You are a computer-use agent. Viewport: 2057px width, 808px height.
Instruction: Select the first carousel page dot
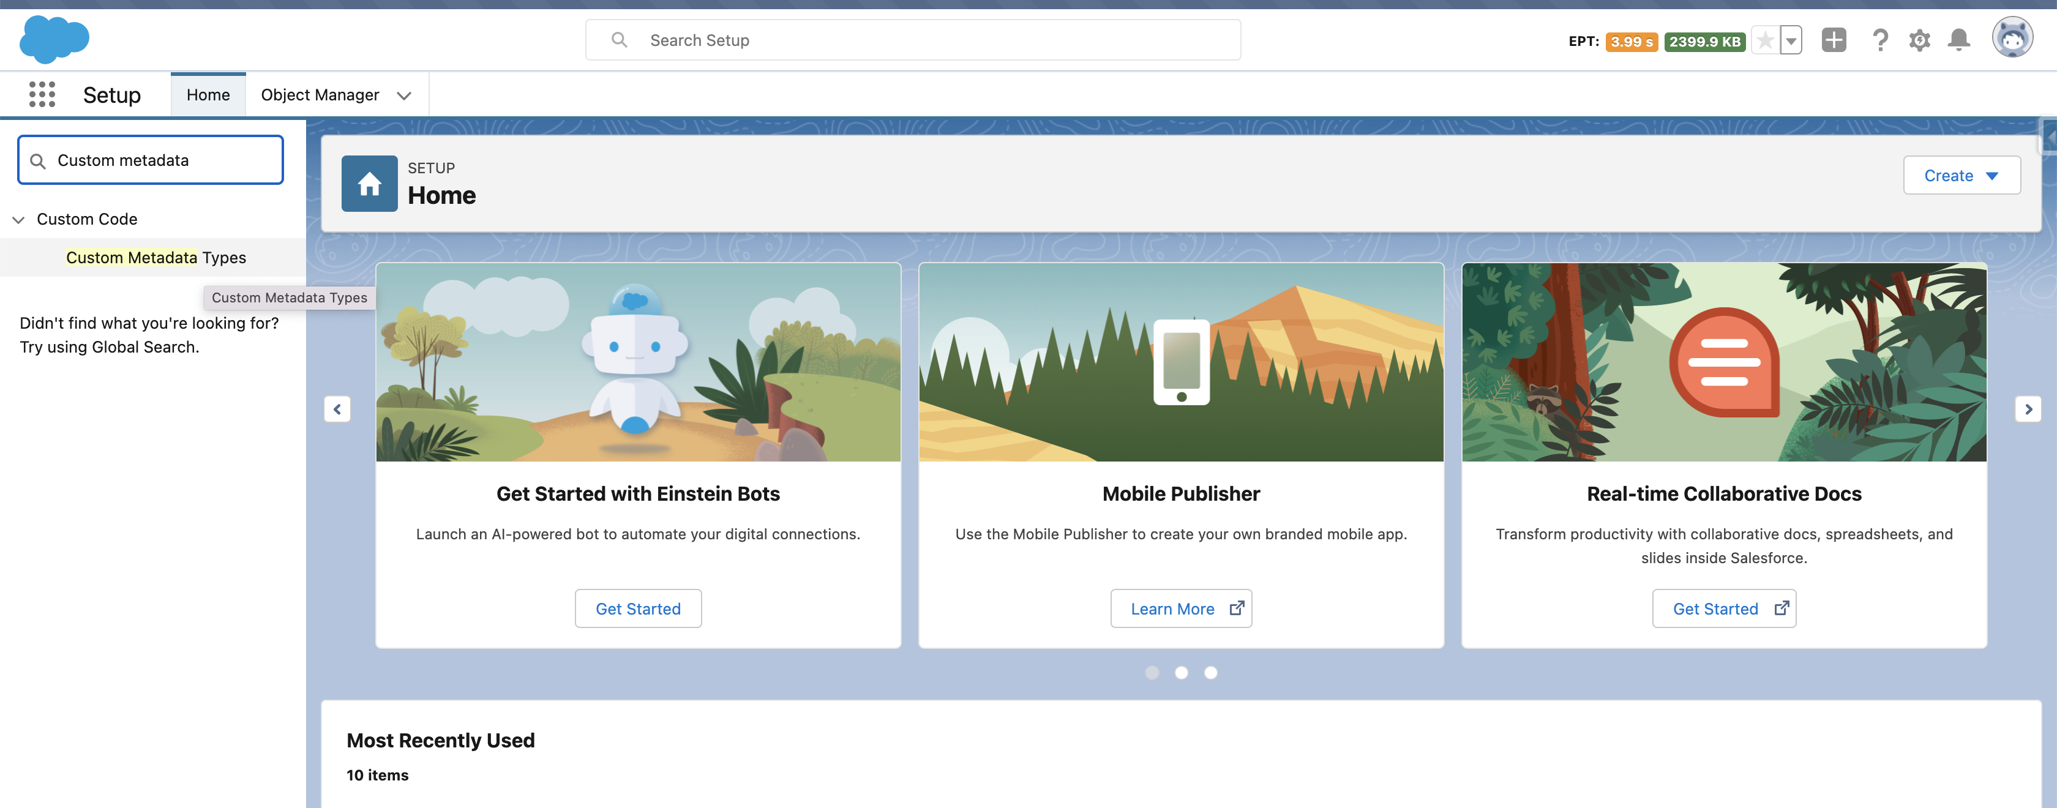(x=1152, y=672)
